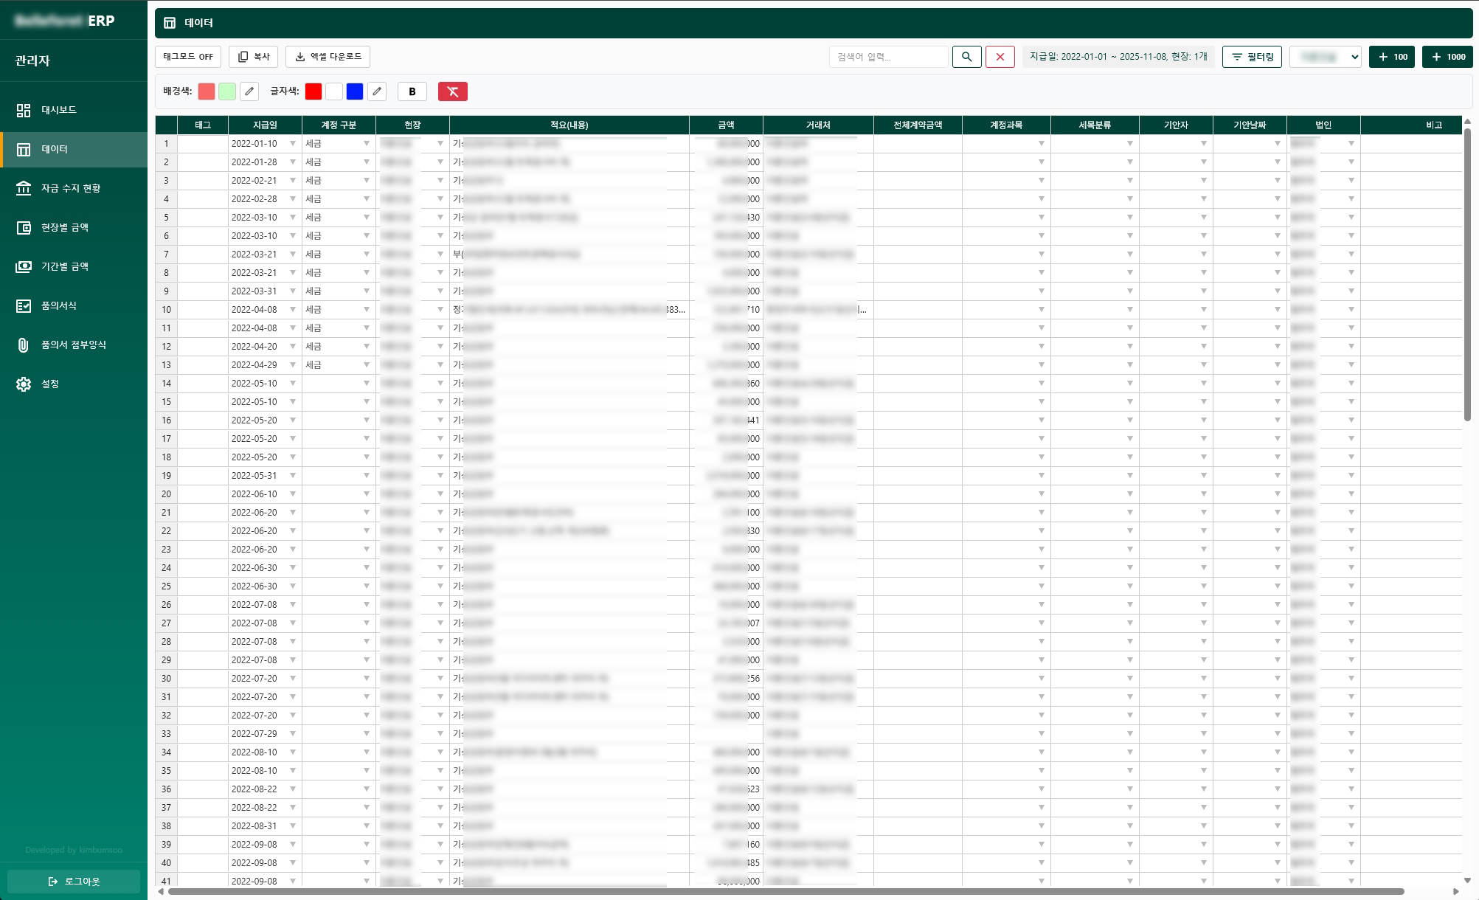Clear search with the red X button

[x=1000, y=57]
